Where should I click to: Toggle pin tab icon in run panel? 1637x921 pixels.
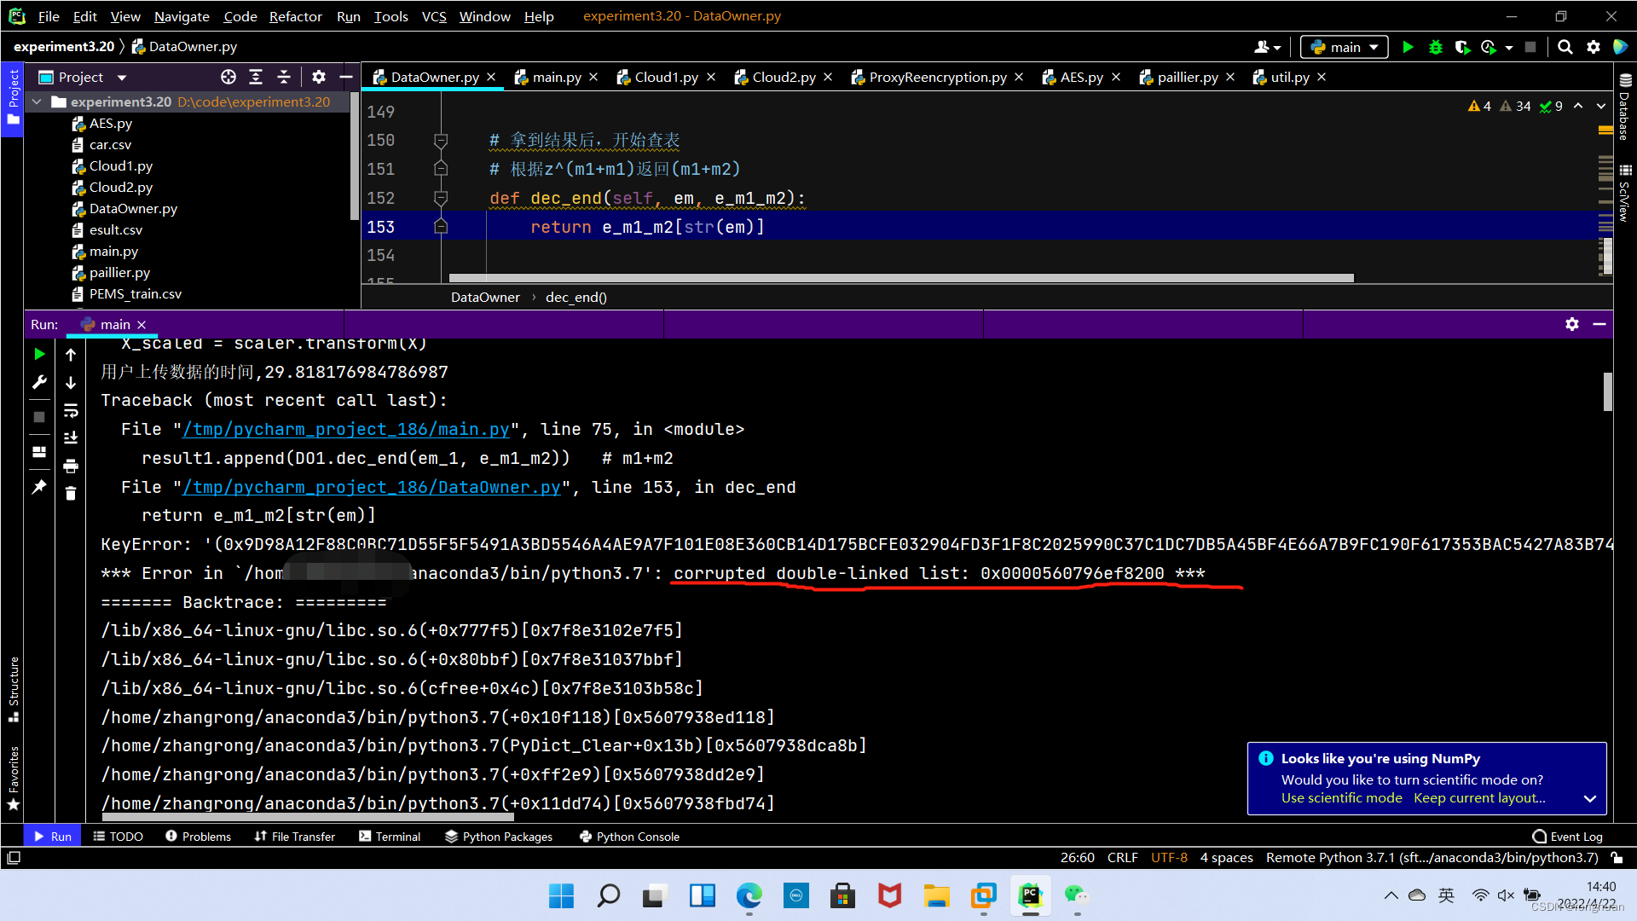(39, 487)
